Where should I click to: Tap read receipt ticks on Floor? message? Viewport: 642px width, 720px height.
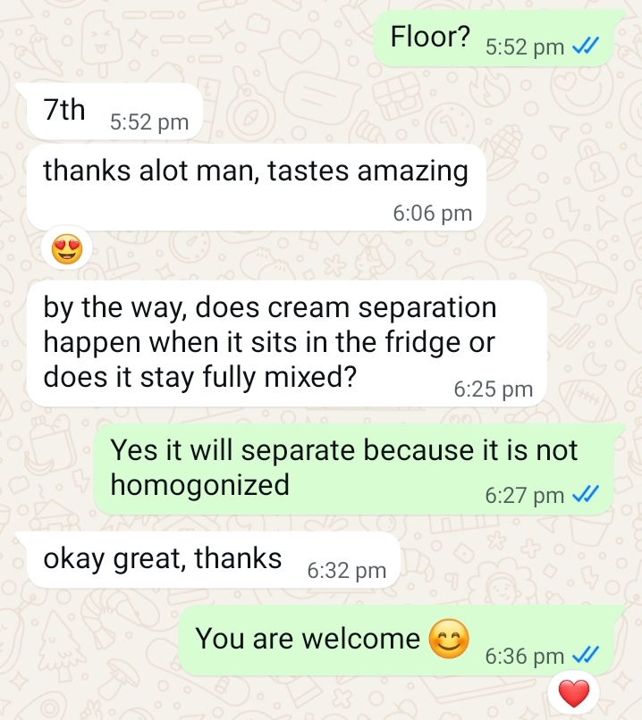586,46
